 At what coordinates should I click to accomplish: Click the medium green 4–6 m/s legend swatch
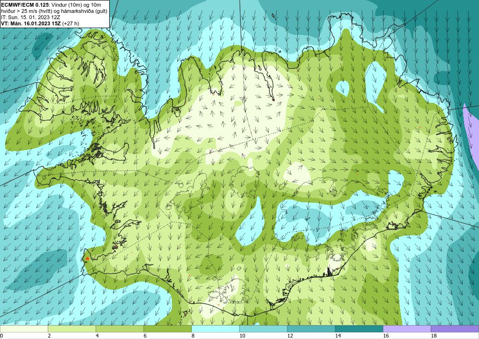120,328
